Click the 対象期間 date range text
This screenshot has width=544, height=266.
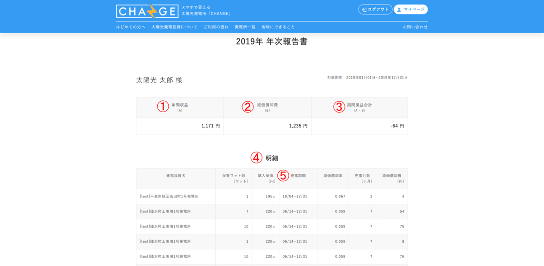coord(368,78)
